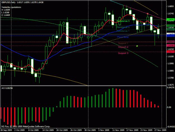The image size is (175, 132).
Task: Click the "20 Oct 2009" date label
Action: [62, 130]
